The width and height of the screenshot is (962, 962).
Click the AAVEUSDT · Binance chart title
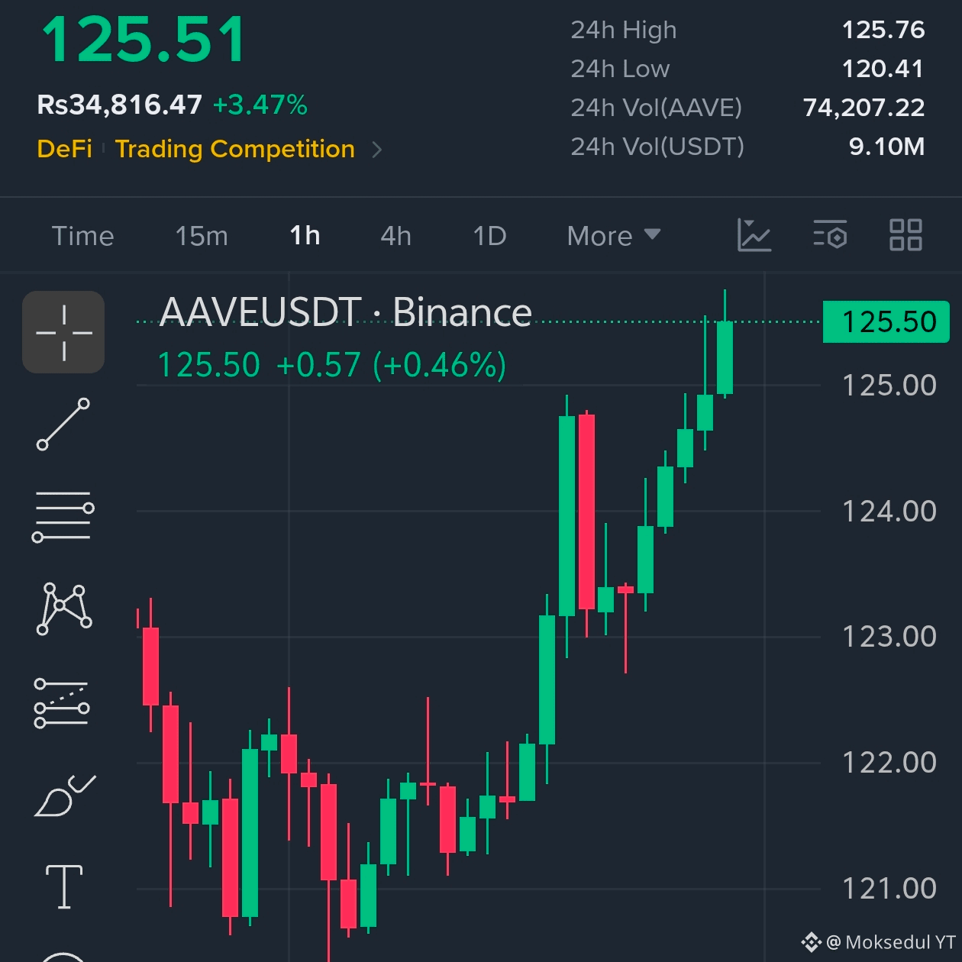coord(346,312)
